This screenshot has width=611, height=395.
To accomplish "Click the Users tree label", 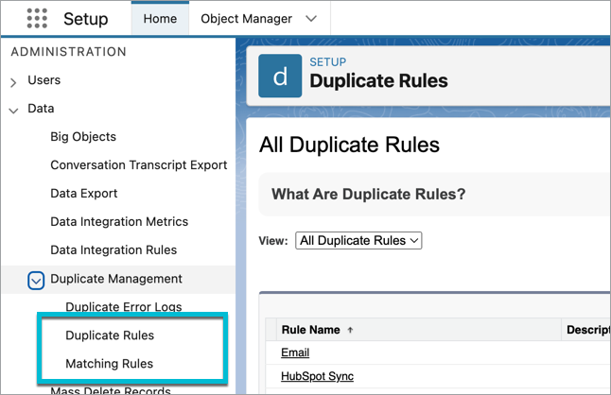I will [44, 80].
